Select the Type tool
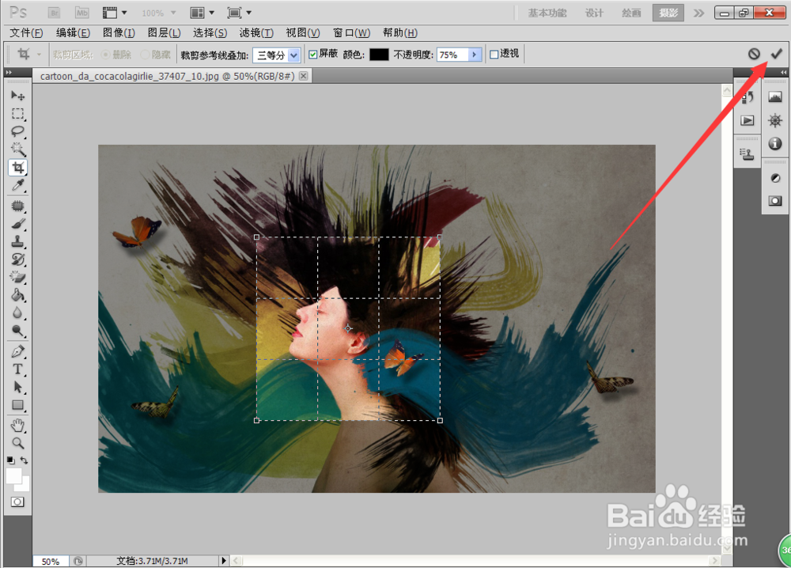This screenshot has width=791, height=568. (x=17, y=369)
